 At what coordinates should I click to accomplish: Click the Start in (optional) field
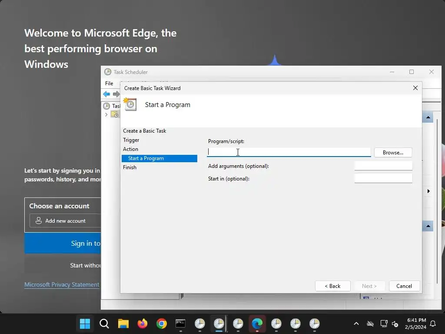[383, 178]
